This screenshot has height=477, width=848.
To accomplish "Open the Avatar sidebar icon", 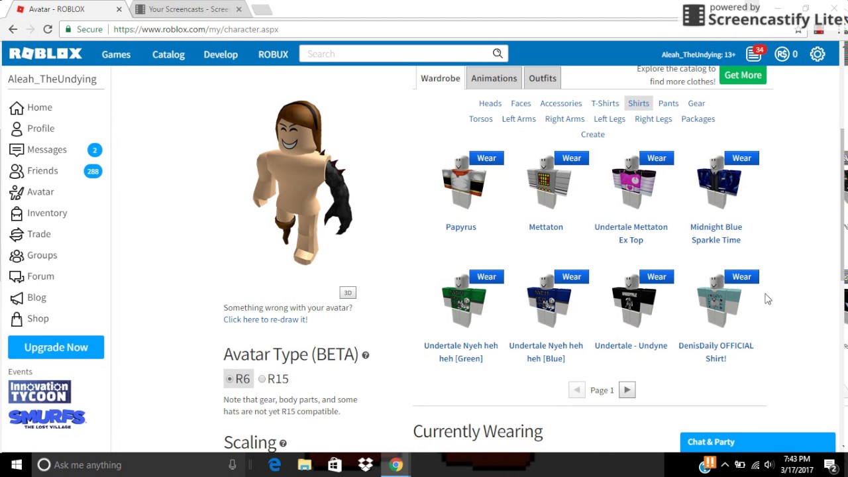I will 17,192.
